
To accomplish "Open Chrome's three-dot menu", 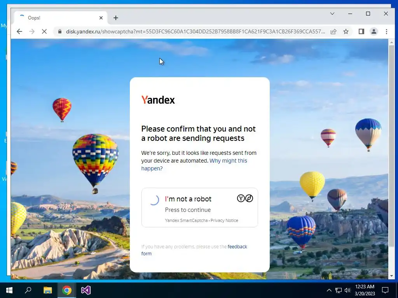I will pos(386,31).
